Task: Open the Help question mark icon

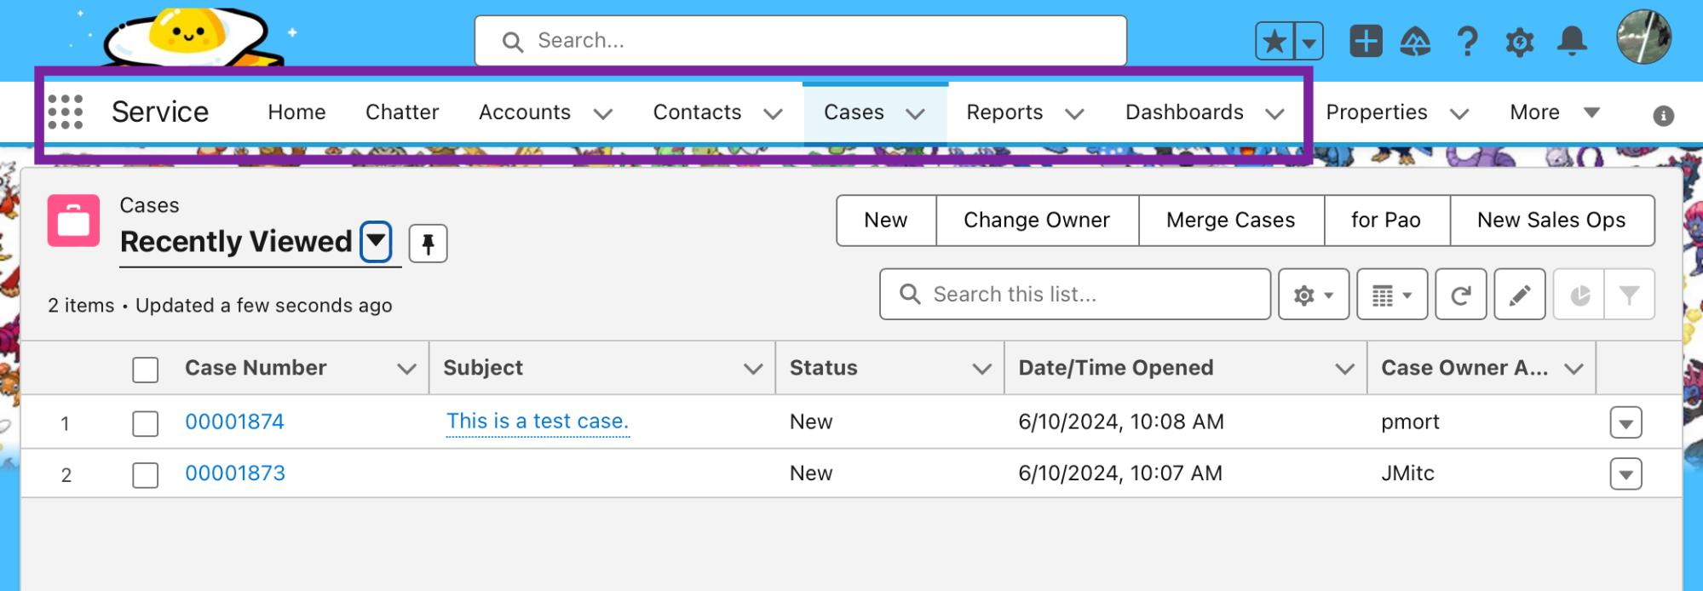Action: pos(1467,41)
